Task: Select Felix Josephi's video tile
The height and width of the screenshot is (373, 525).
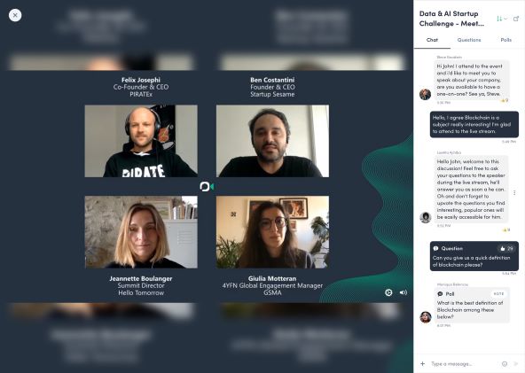Action: tap(141, 141)
